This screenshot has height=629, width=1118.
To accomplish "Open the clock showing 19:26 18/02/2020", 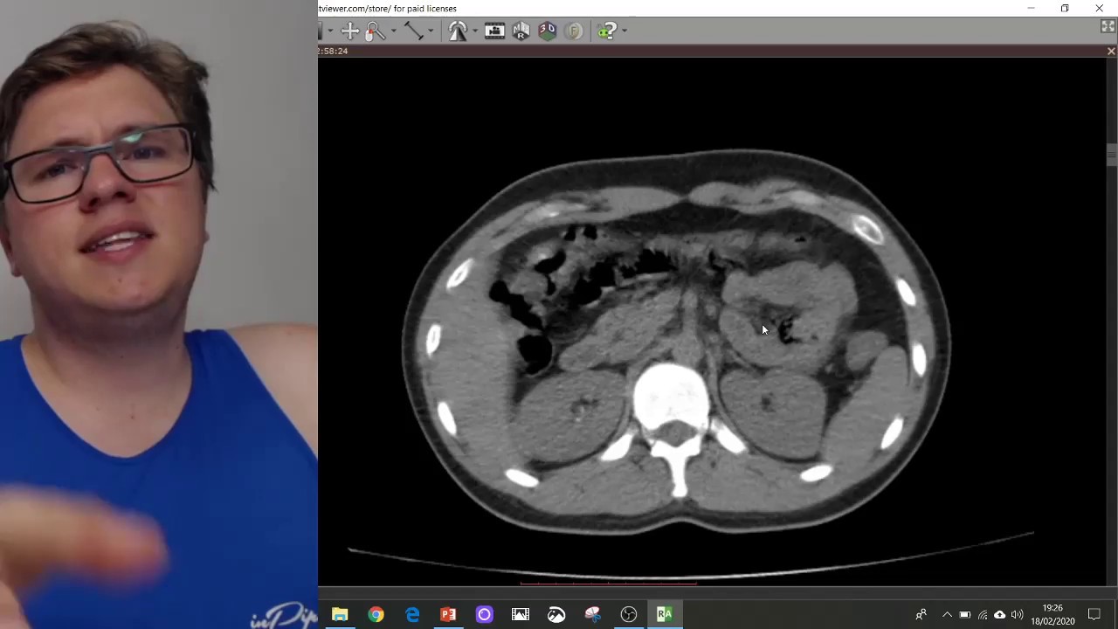I will [x=1052, y=614].
